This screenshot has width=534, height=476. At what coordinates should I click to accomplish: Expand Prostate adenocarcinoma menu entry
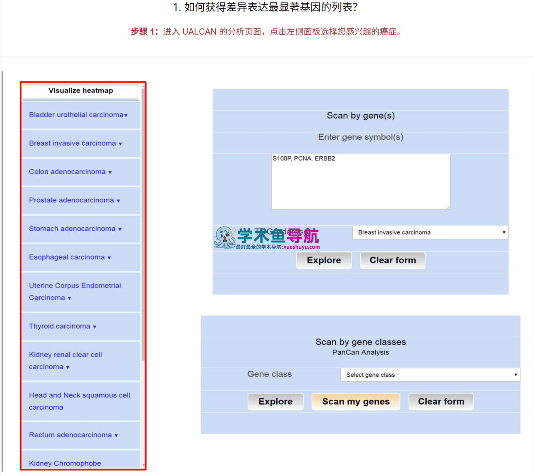click(x=74, y=200)
